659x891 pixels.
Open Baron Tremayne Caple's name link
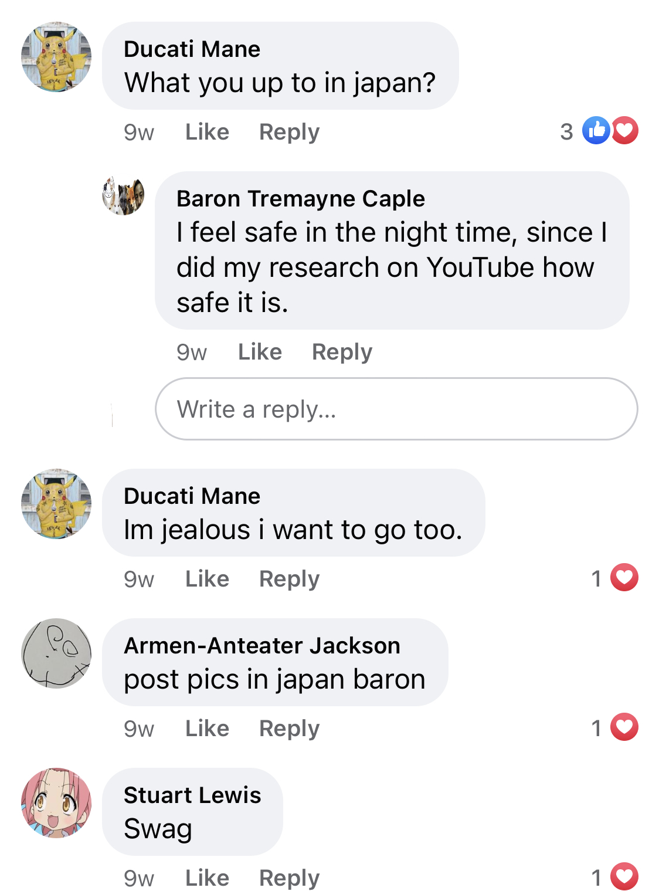[x=301, y=199]
